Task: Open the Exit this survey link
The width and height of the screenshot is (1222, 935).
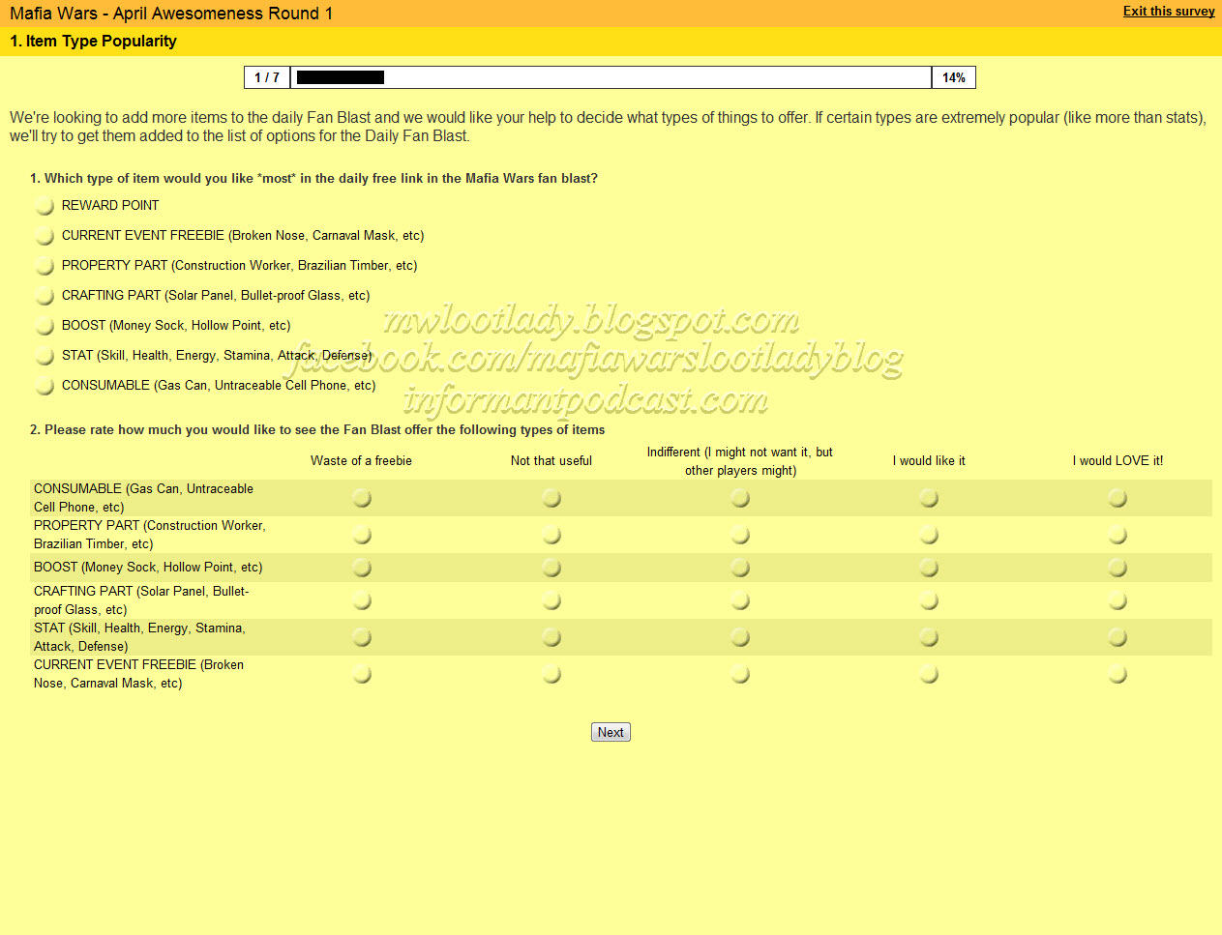Action: (x=1169, y=12)
